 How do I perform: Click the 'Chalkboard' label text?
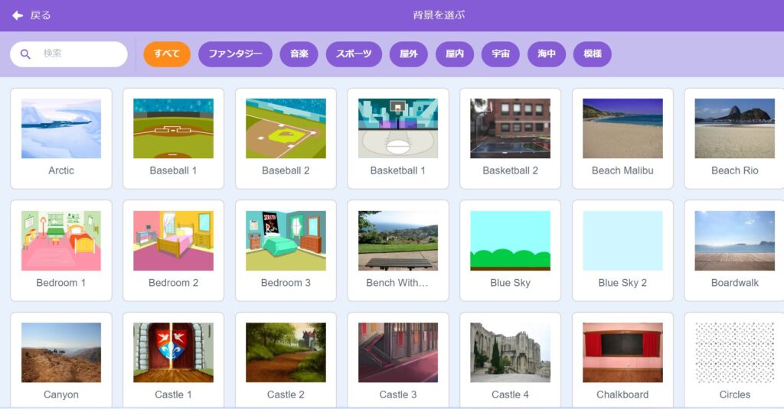click(622, 394)
